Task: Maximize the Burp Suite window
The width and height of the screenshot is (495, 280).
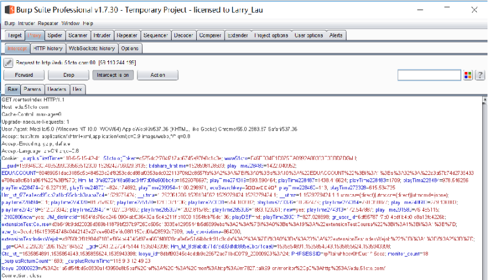Action: point(447,7)
